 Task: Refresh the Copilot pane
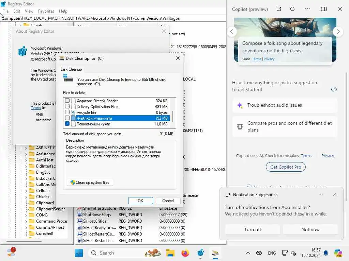(292, 9)
